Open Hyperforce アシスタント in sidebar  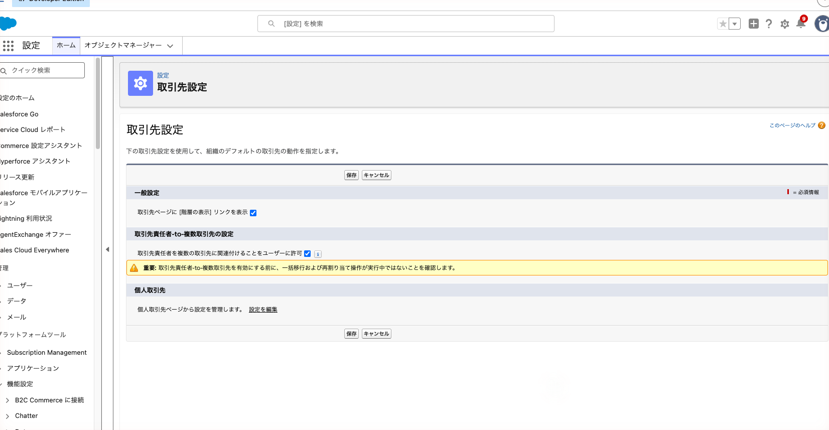coord(35,161)
